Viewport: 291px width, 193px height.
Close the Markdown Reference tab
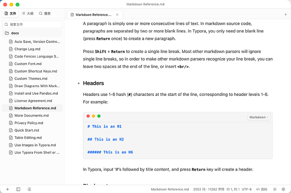(117, 15)
